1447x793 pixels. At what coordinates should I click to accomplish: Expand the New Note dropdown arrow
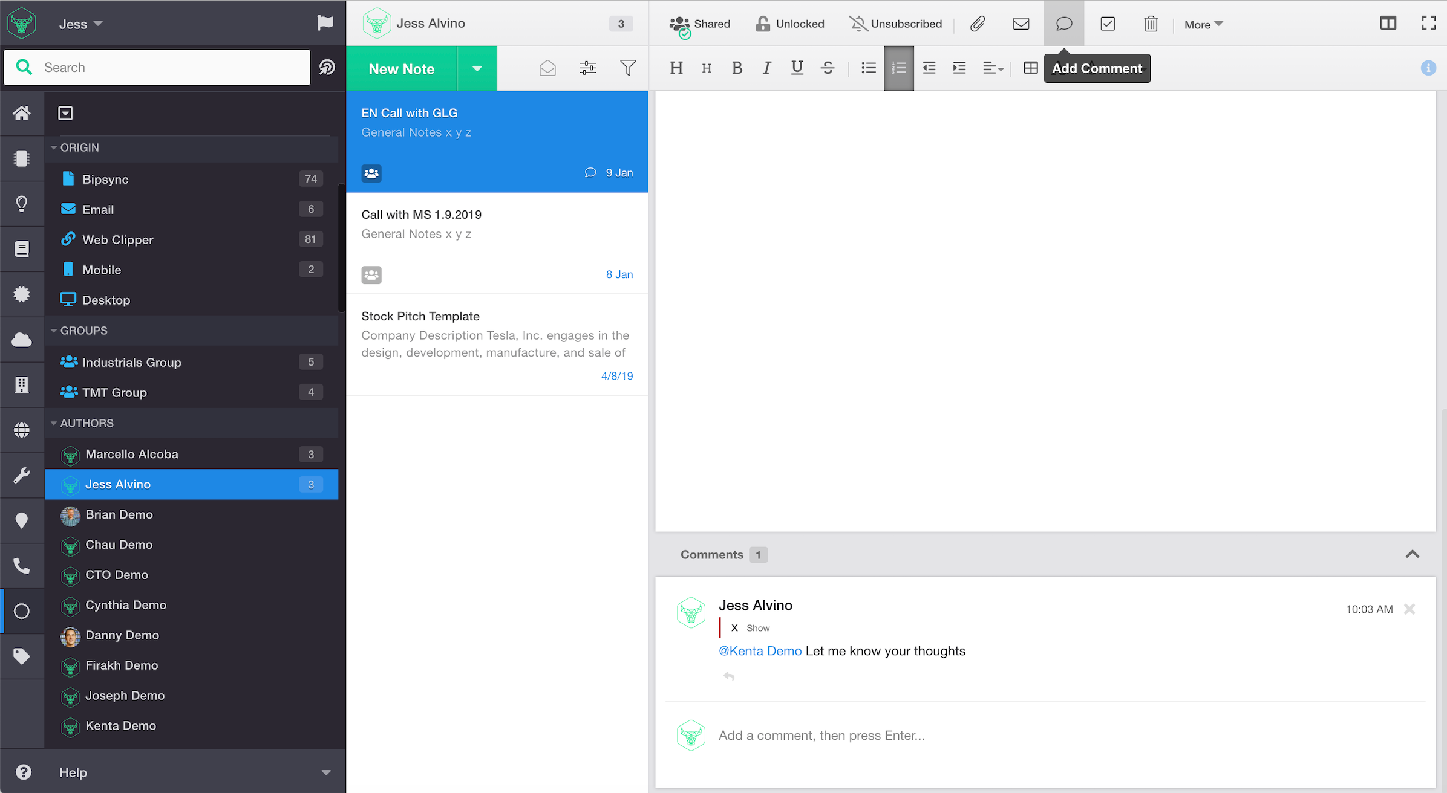pyautogui.click(x=477, y=68)
